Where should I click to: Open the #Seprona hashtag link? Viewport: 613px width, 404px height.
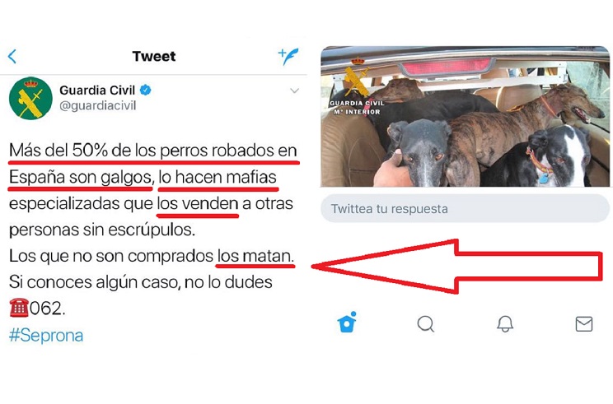(46, 336)
